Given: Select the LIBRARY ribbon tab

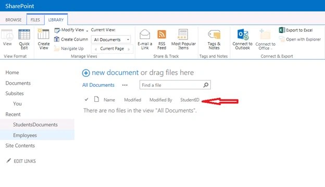Looking at the screenshot, I should [x=56, y=20].
